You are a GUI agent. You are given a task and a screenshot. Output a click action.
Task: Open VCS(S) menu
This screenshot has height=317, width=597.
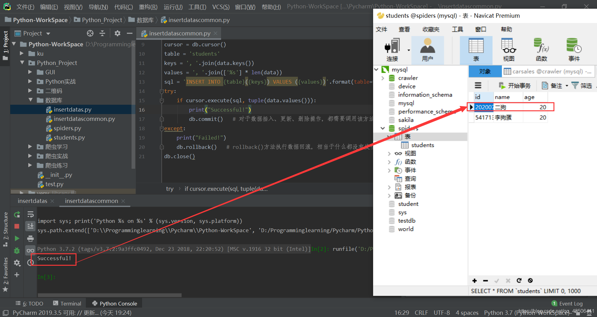(221, 7)
